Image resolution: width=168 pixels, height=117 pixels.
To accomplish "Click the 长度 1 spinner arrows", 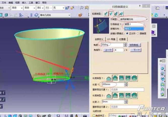I will 126,84.
